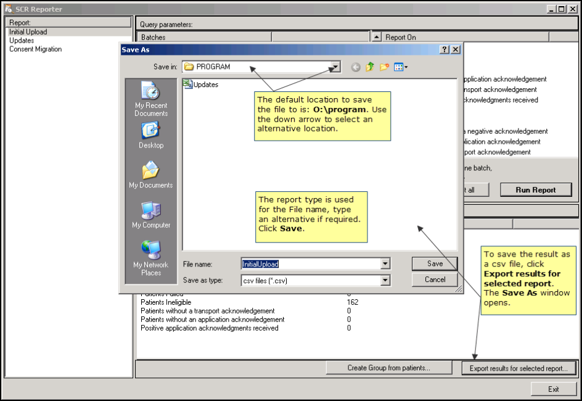
Task: Select Consent Migration report in list
Action: click(35, 49)
